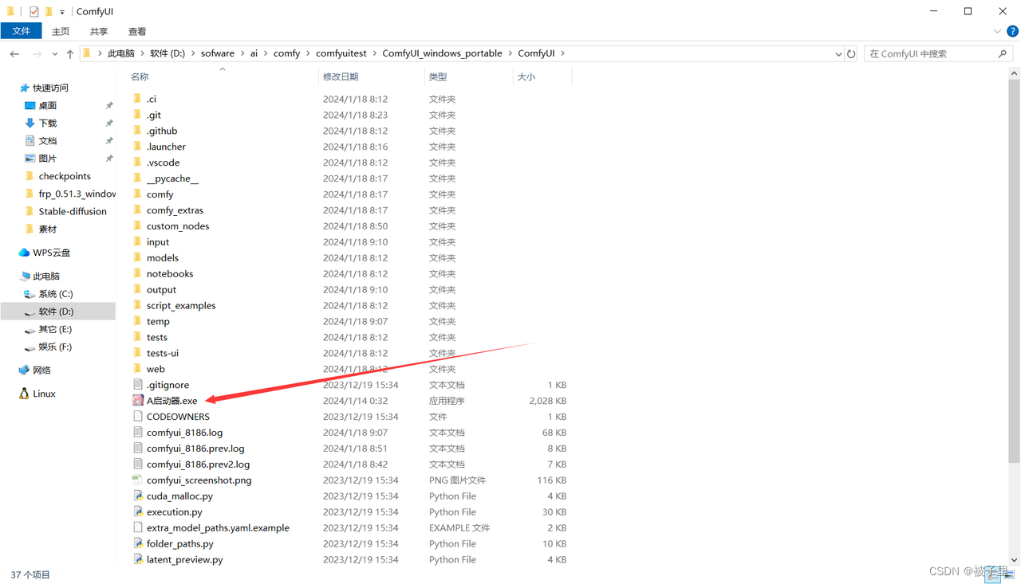
Task: Select 此电脑 in the navigation pane
Action: [x=46, y=276]
